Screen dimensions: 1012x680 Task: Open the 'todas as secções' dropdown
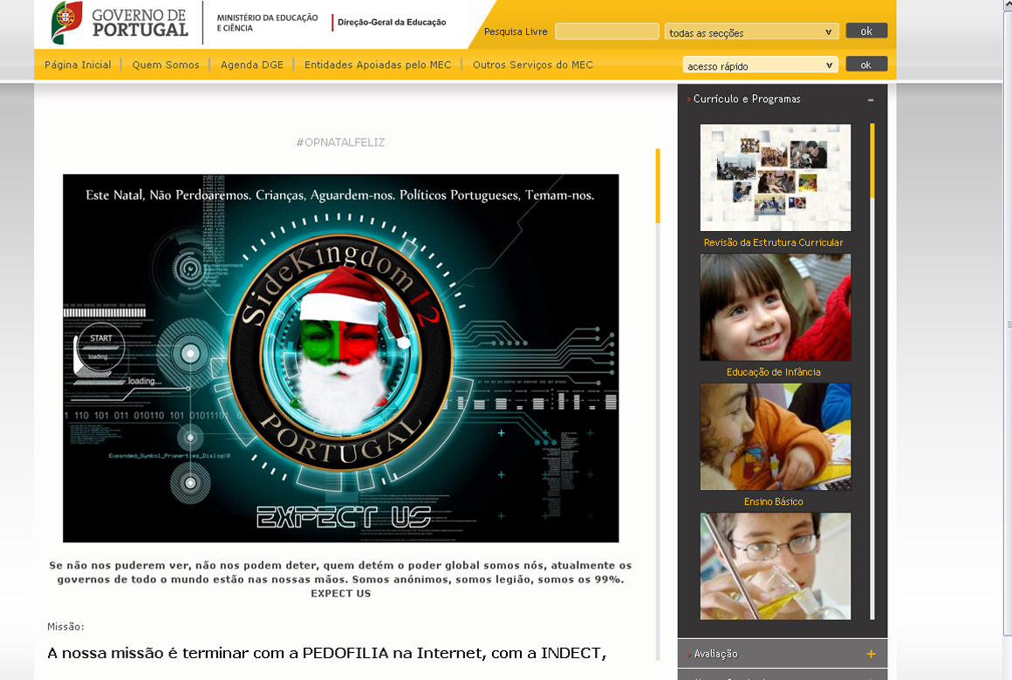pyautogui.click(x=751, y=32)
